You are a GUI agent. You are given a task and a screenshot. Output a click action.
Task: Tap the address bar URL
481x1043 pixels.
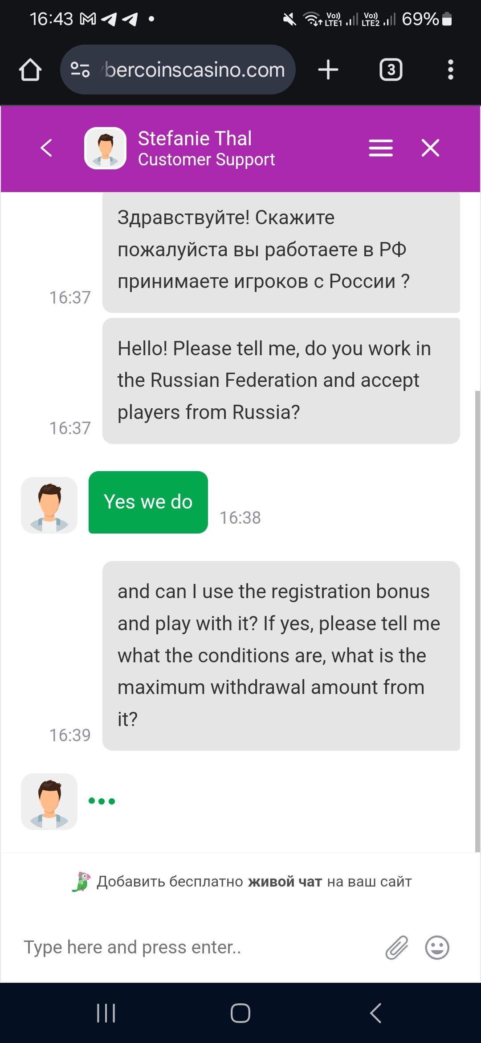195,70
